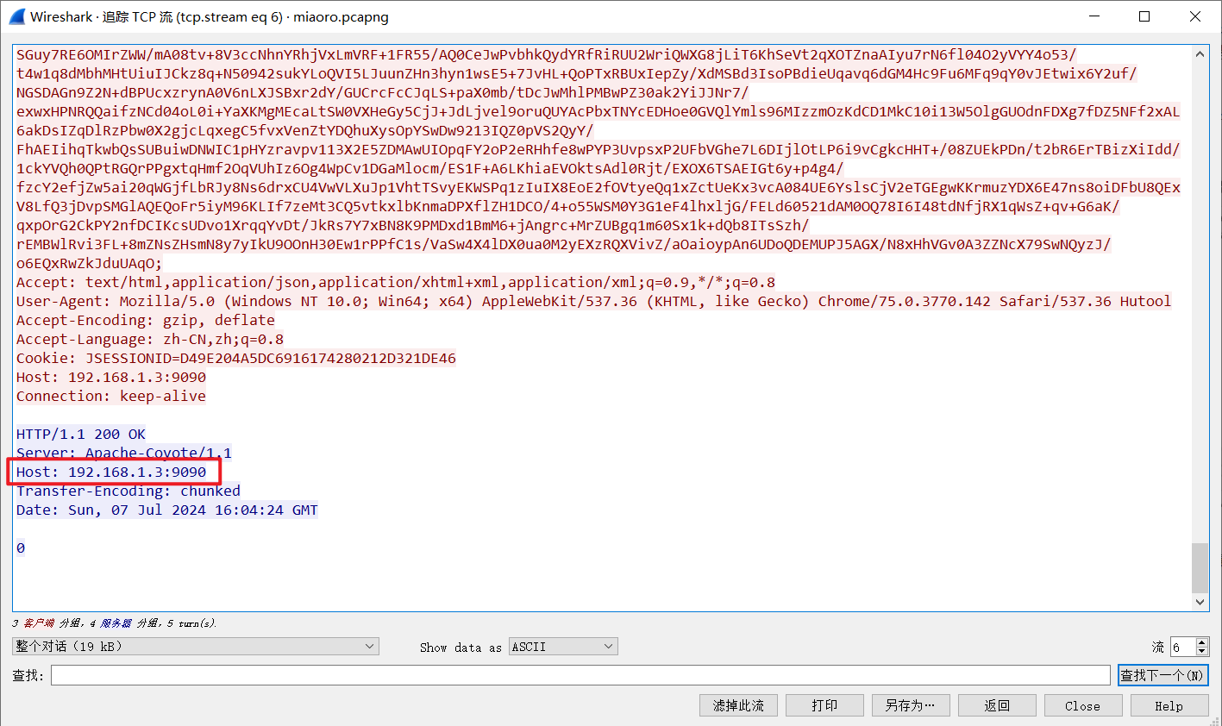Maximize the Follow TCP Stream window
The width and height of the screenshot is (1222, 726).
tap(1144, 17)
